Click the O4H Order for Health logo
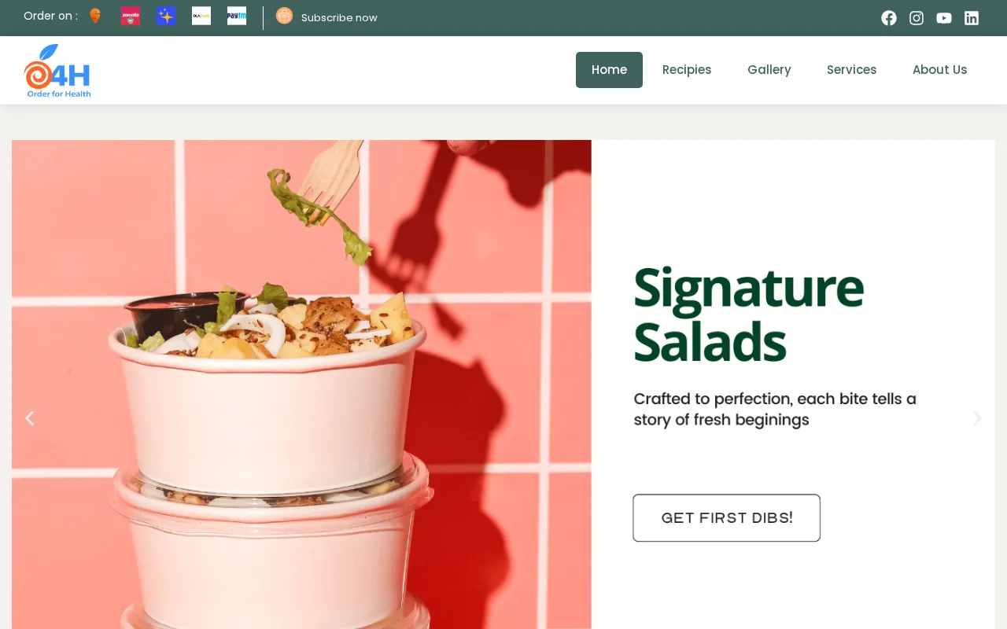The image size is (1007, 629). [x=57, y=71]
